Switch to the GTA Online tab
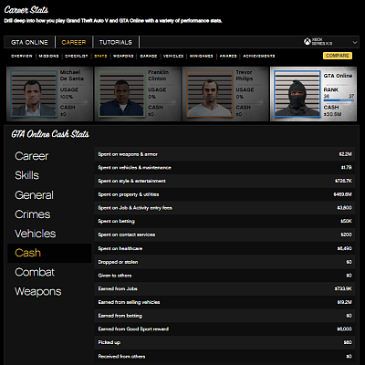Screen dimensions: 365x365 [29, 42]
